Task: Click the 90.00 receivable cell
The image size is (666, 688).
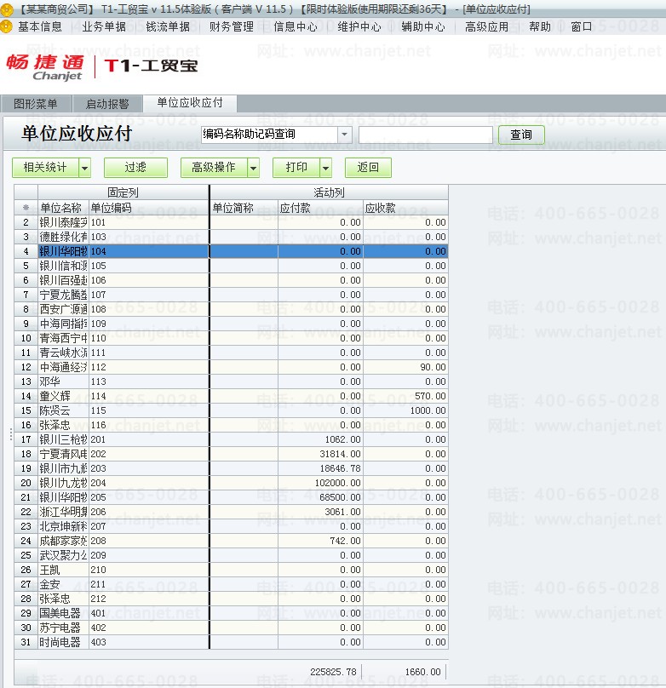Action: click(406, 367)
